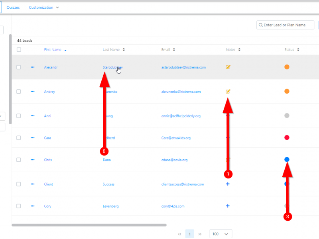Open the 100 per page dropdown
The image size is (319, 239).
click(x=221, y=234)
